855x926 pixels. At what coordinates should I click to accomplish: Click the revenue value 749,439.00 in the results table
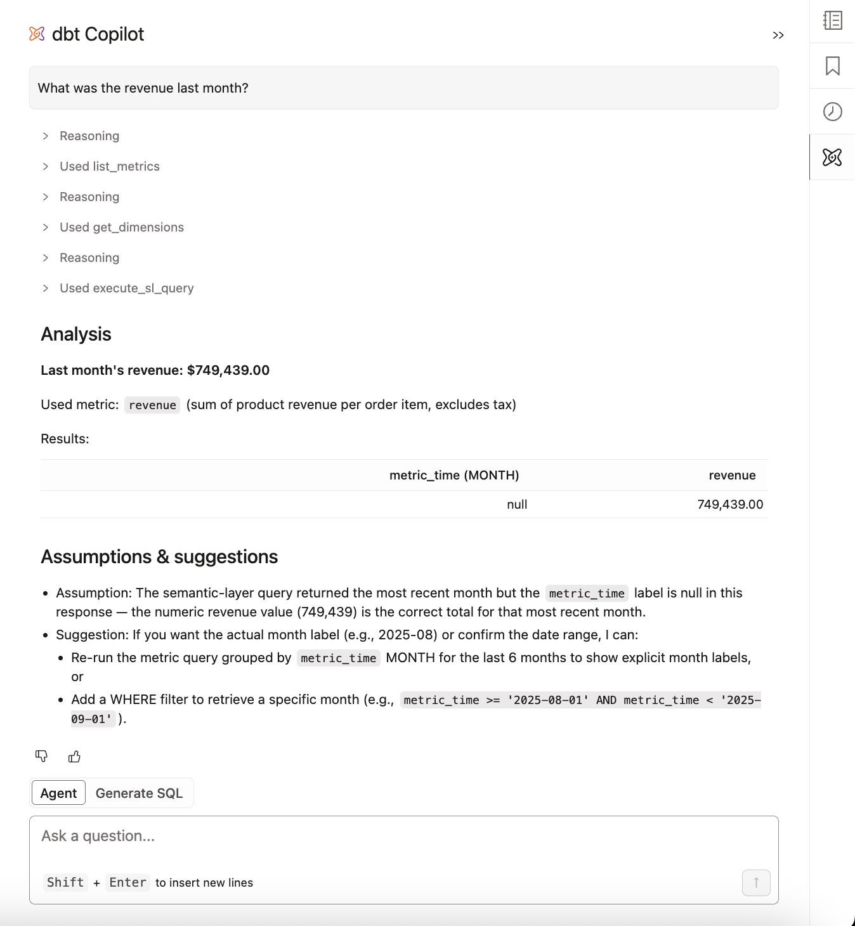point(730,504)
